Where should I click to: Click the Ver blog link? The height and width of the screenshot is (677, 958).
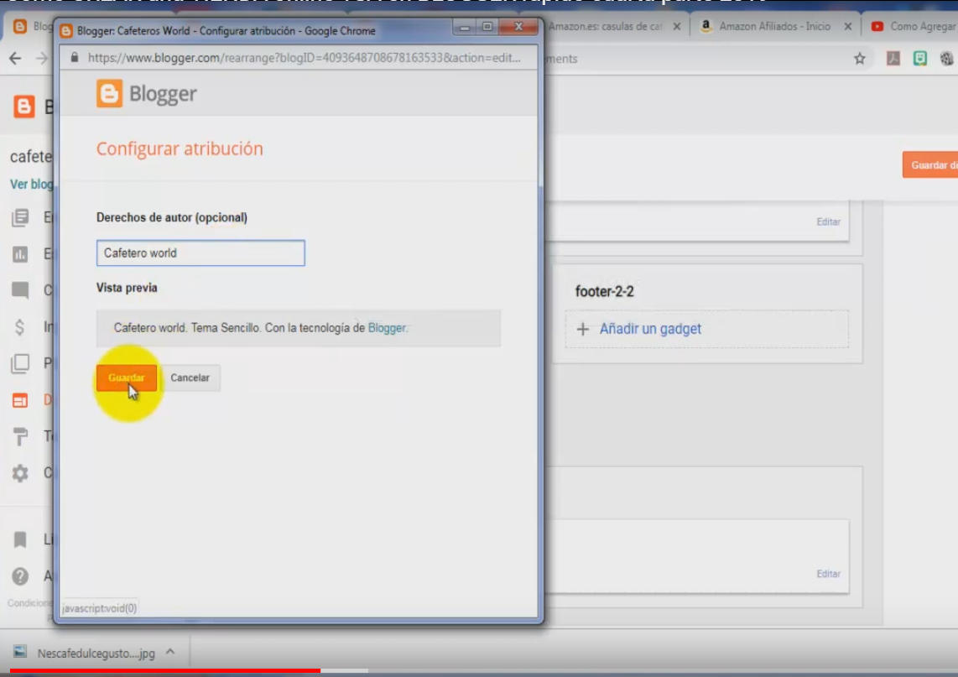pyautogui.click(x=31, y=184)
